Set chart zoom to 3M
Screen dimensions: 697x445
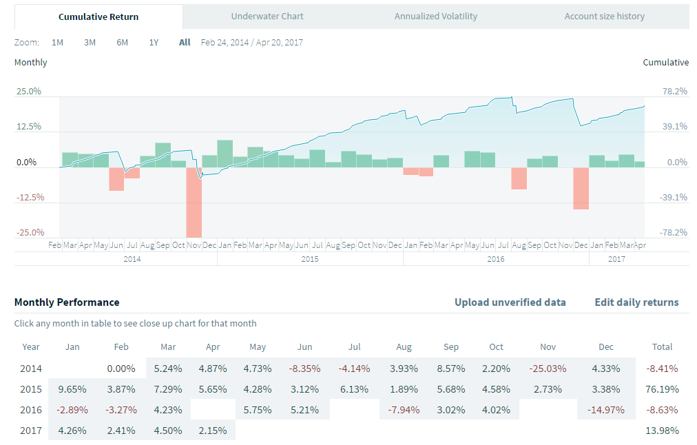pos(90,43)
